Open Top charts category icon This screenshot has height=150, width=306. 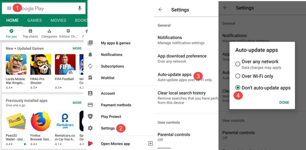[x=30, y=31]
